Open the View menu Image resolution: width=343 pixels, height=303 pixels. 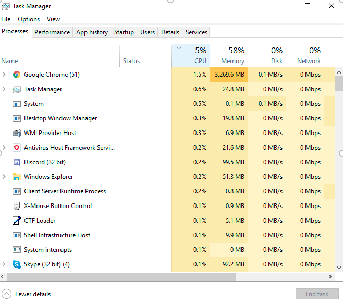click(53, 19)
